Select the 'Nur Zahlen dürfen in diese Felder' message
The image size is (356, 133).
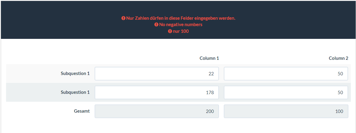click(181, 18)
